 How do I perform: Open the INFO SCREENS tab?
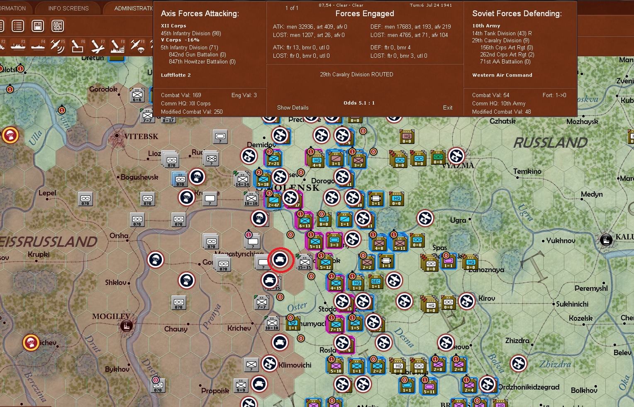[68, 8]
